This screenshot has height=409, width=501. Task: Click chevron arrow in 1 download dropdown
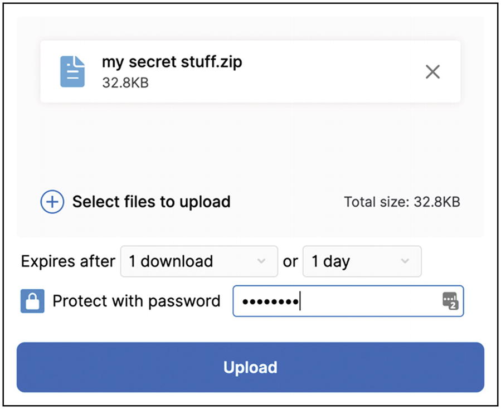(x=261, y=261)
